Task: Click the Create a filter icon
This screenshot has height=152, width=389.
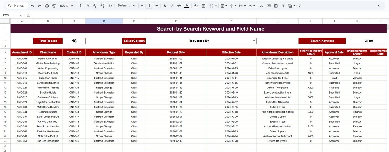Action: pos(283,6)
